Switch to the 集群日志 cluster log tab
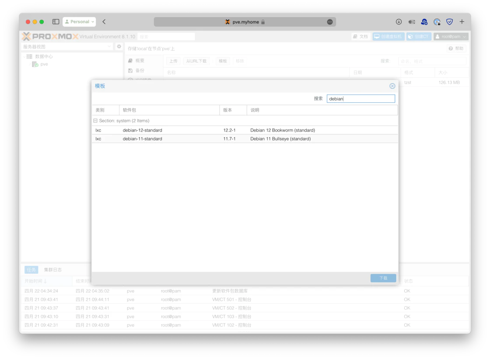Image resolution: width=490 pixels, height=359 pixels. (x=53, y=270)
